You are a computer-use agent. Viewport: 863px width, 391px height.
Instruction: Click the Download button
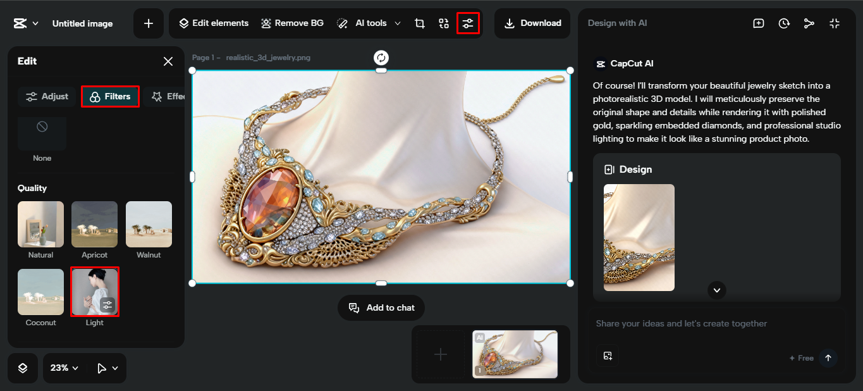(532, 23)
